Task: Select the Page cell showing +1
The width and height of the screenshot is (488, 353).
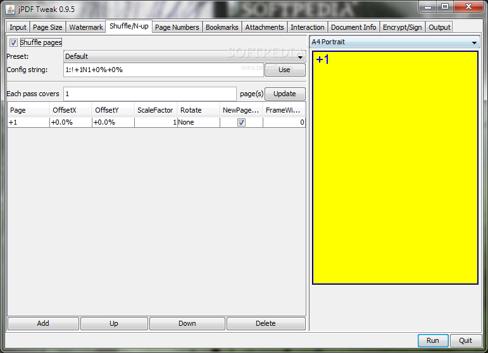Action: [28, 122]
